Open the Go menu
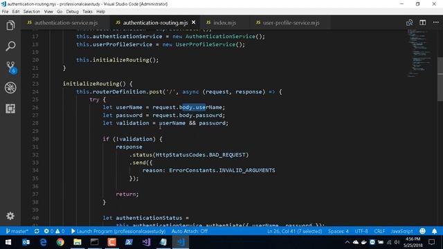 click(x=60, y=12)
